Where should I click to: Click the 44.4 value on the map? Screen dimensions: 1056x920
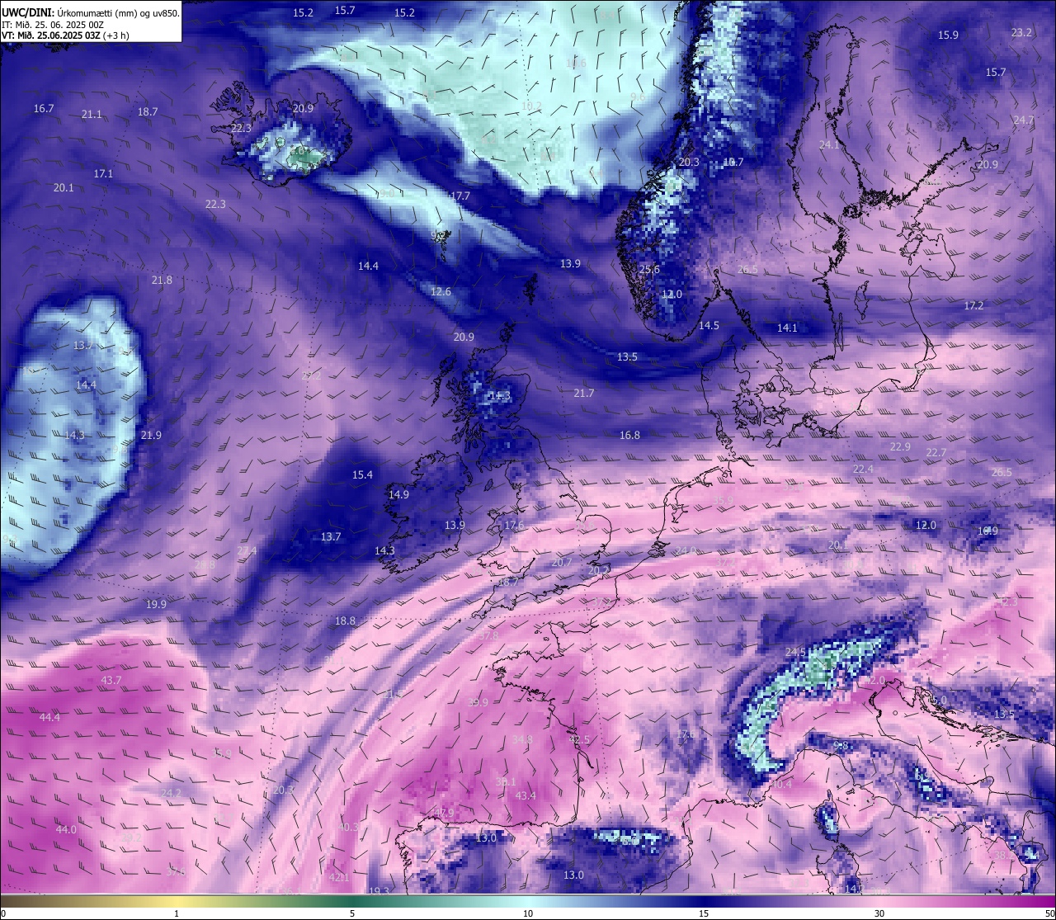pyautogui.click(x=49, y=718)
